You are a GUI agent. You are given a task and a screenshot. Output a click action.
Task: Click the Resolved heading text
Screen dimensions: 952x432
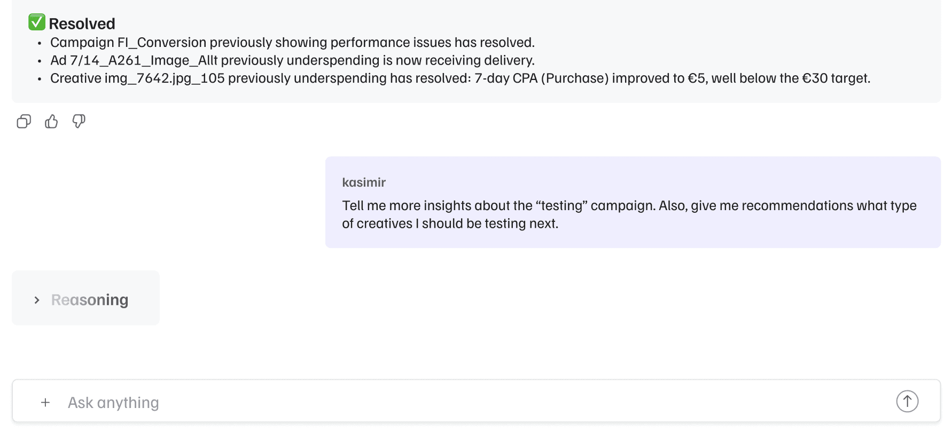tap(82, 24)
